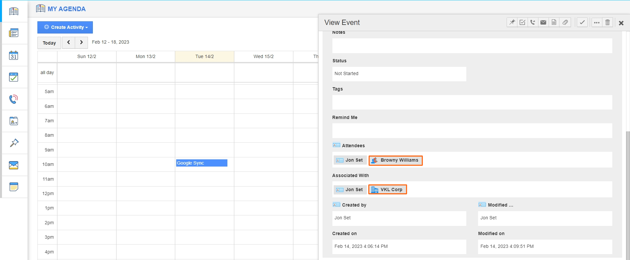Click the pushpin icon in the left sidebar
This screenshot has height=260, width=630.
coord(14,143)
